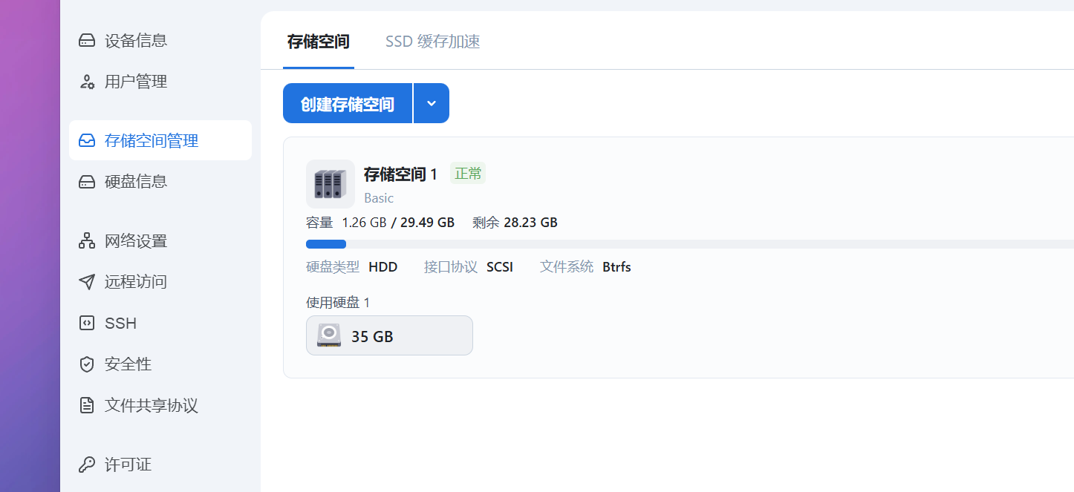1074x492 pixels.
Task: Click the Security (安全性) shield icon
Action: (x=87, y=364)
